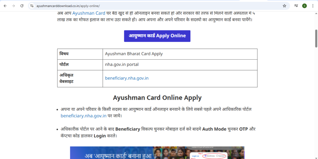The image size is (318, 159).
Task: Click the आयुष्मान कार्ड banner image
Action: (157, 153)
